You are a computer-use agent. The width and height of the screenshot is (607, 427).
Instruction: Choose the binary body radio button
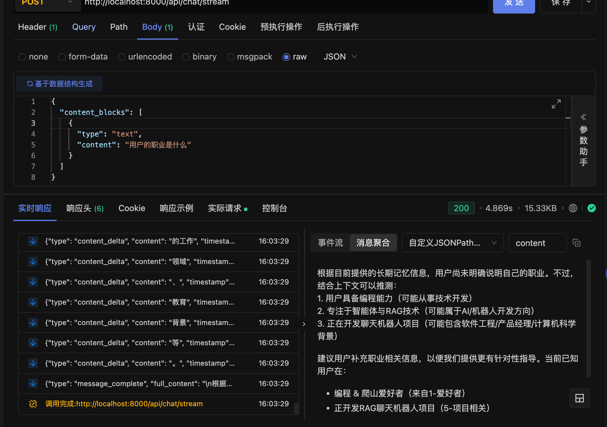pos(186,57)
